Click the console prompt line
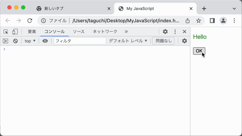This screenshot has height=136, width=242. pyautogui.click(x=95, y=49)
